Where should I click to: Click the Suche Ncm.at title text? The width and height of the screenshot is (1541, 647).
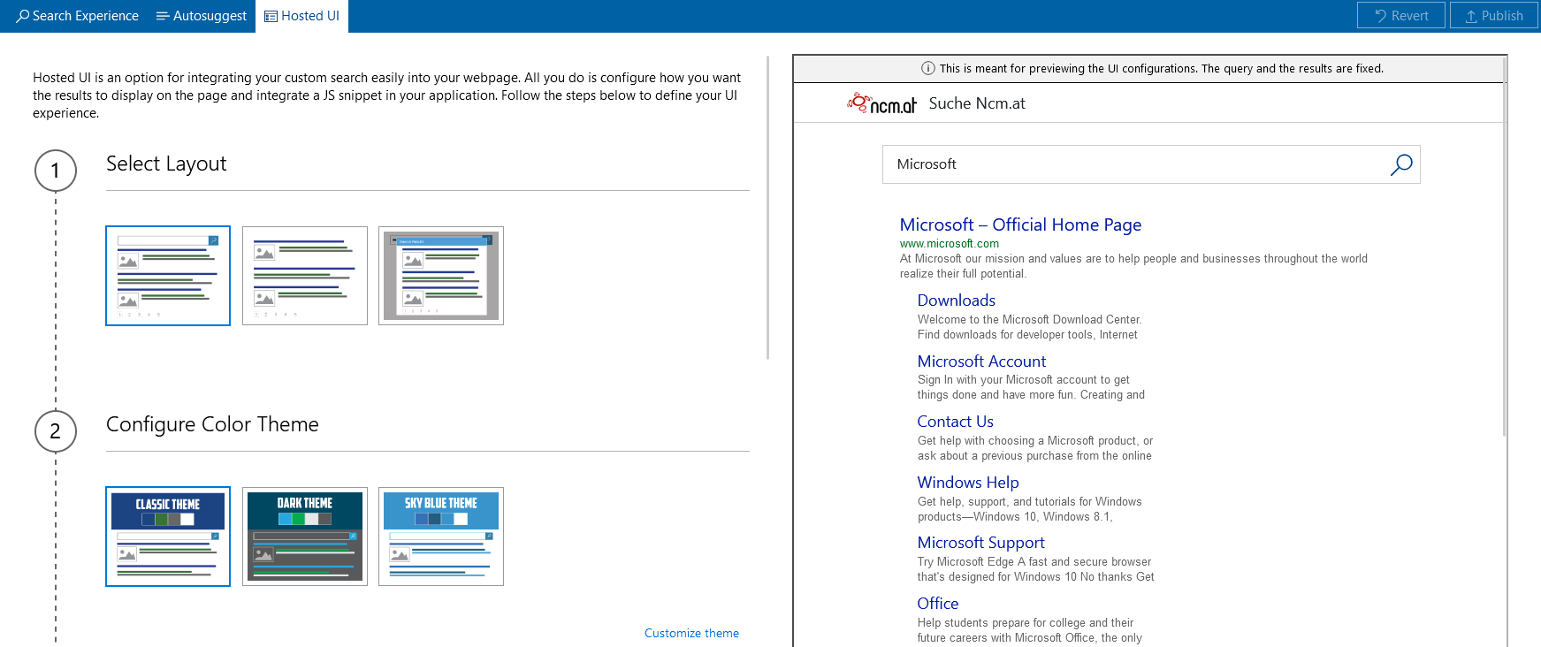point(977,103)
